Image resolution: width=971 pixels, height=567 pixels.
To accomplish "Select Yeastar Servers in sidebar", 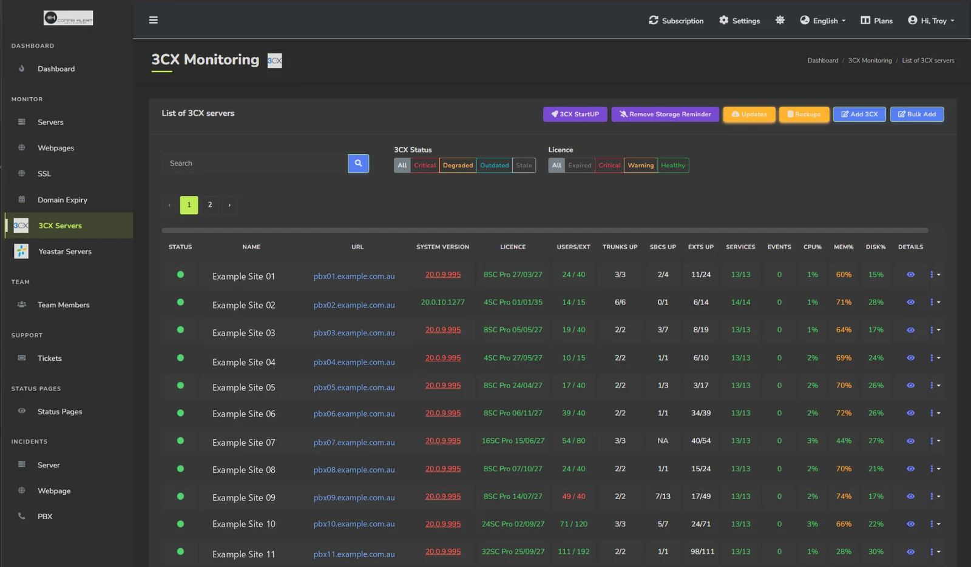I will [x=65, y=252].
